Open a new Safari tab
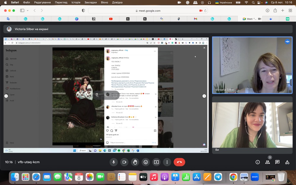Viewport: 296px width, 185px height. [x=283, y=11]
